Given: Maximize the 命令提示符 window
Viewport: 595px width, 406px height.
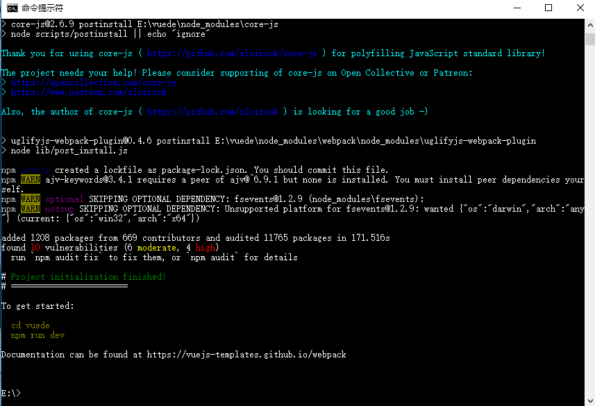Looking at the screenshot, I should point(548,8).
